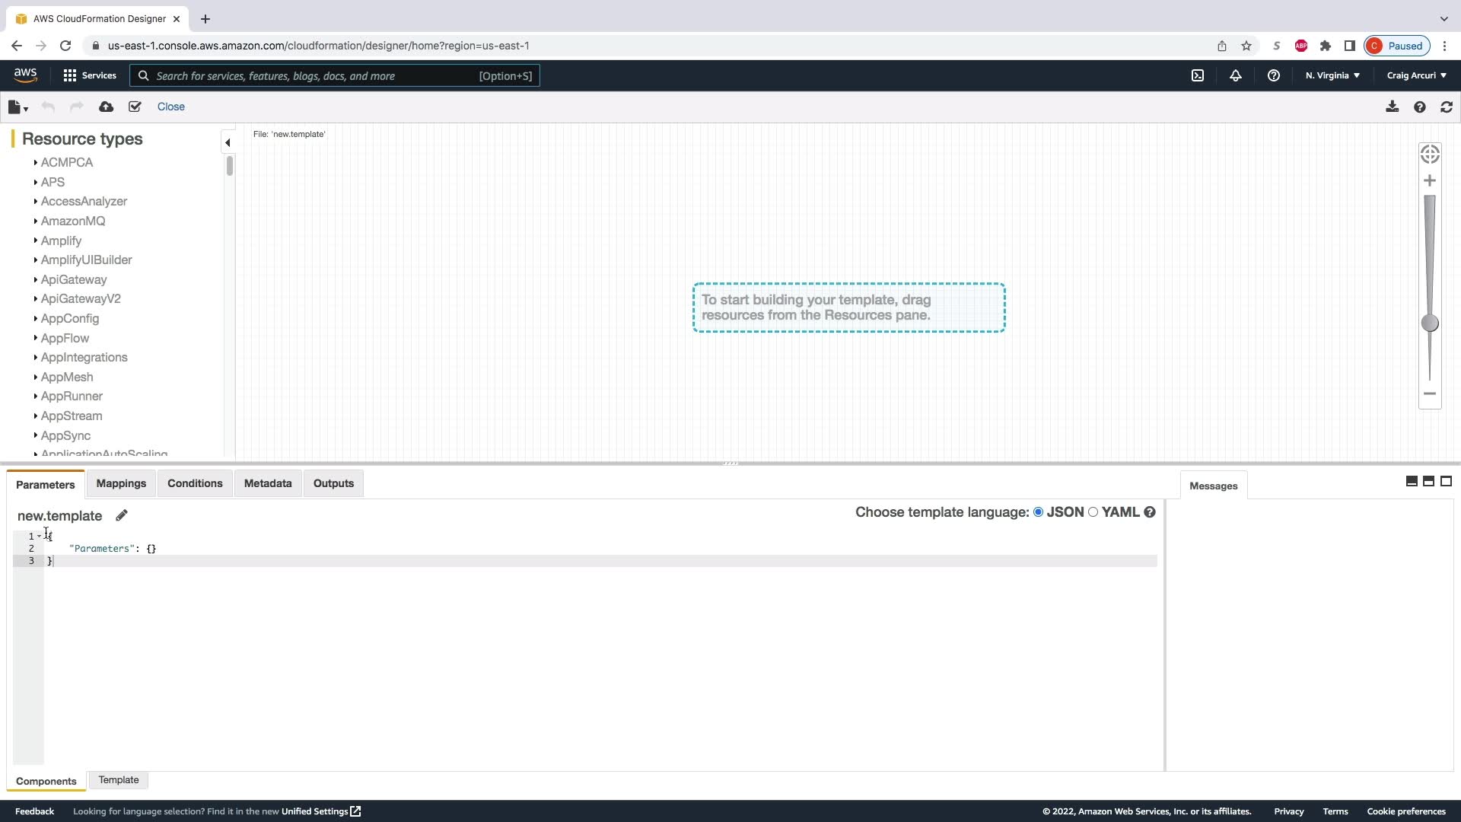Click the Validate template checkmark icon
The height and width of the screenshot is (822, 1461).
135,107
